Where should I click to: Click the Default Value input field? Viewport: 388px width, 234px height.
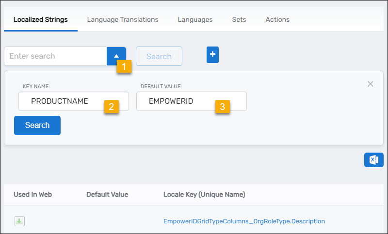192,101
